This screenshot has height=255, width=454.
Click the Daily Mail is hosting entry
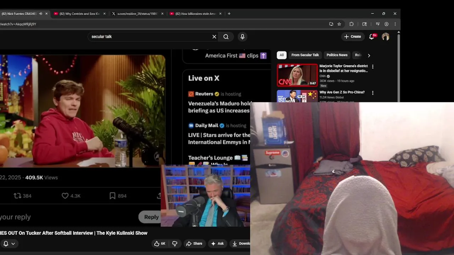point(219,134)
